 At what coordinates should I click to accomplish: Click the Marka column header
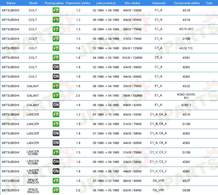(11, 3)
